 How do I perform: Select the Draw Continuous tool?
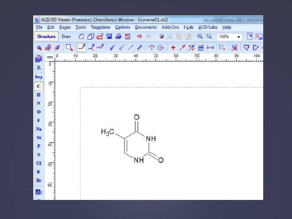(91, 47)
